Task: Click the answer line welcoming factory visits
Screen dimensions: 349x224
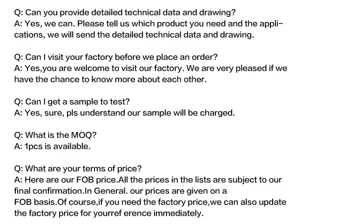Action: click(x=151, y=68)
